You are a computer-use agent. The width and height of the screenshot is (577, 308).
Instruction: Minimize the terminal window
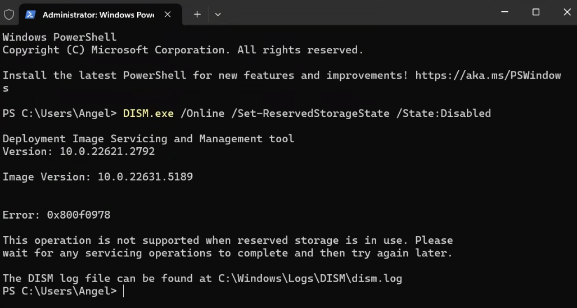click(x=510, y=12)
